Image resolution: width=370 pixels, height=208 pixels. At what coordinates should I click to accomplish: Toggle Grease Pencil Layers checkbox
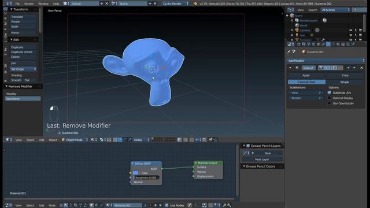coord(248,146)
